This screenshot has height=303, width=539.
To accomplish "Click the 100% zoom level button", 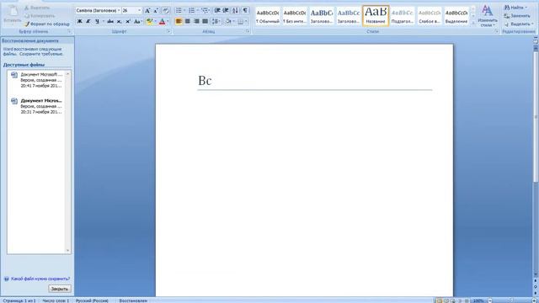I will pos(478,300).
